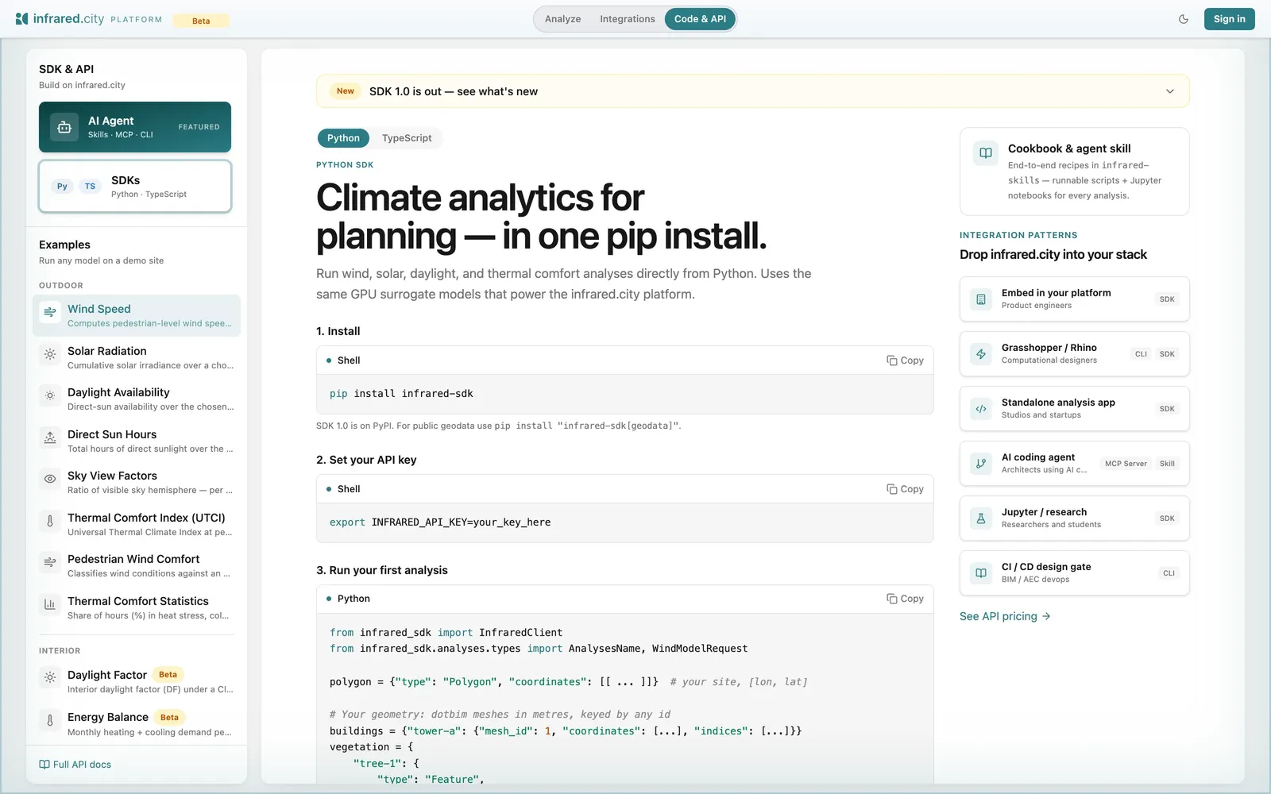Click the Thermal Comfort Index thermometer icon

point(50,521)
